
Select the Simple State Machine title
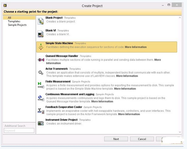(x=59, y=43)
